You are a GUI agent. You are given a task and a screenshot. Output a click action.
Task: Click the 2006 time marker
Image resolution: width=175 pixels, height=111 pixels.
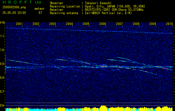pos(103,24)
